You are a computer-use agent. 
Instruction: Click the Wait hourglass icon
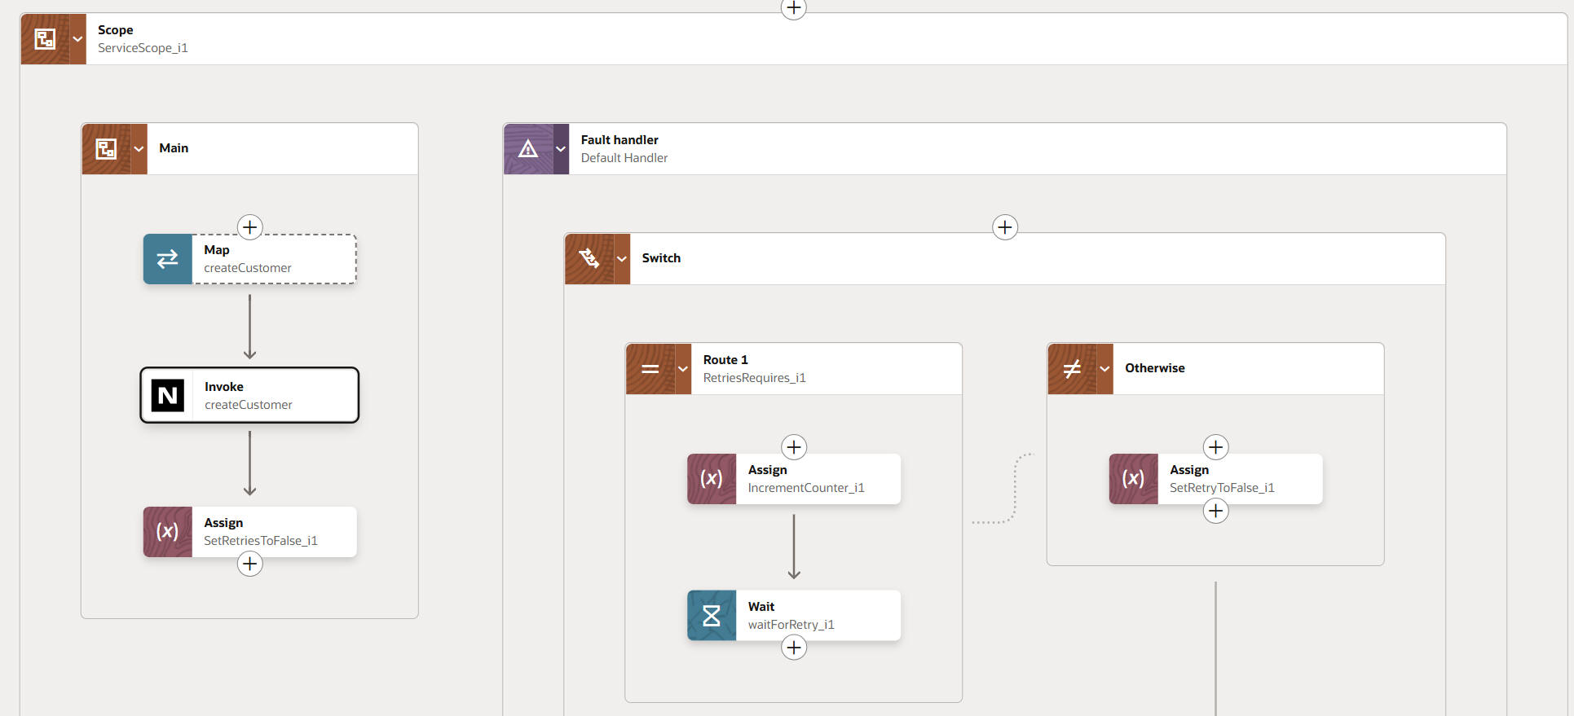click(711, 616)
